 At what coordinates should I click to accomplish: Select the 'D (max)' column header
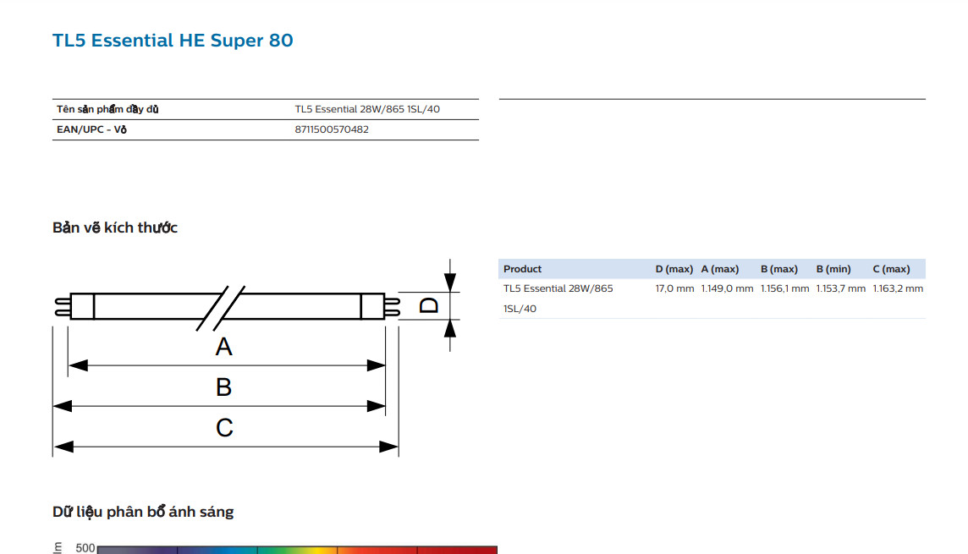point(674,269)
